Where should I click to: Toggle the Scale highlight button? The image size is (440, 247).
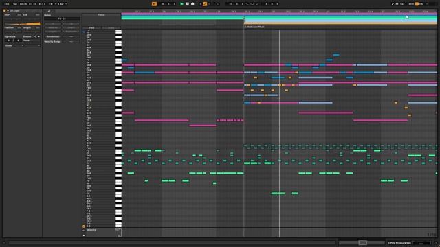(x=111, y=27)
